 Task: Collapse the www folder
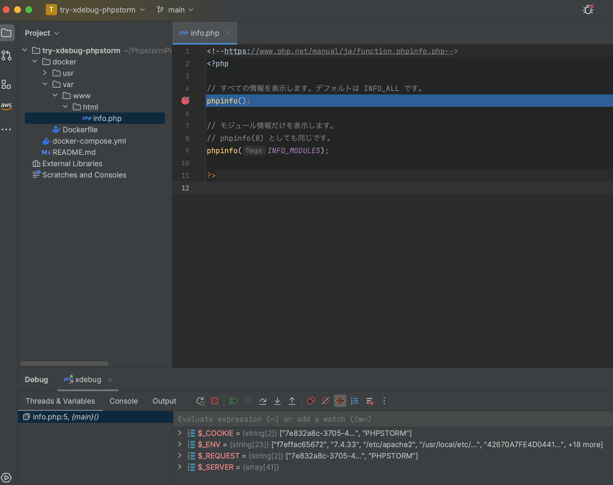tap(55, 96)
